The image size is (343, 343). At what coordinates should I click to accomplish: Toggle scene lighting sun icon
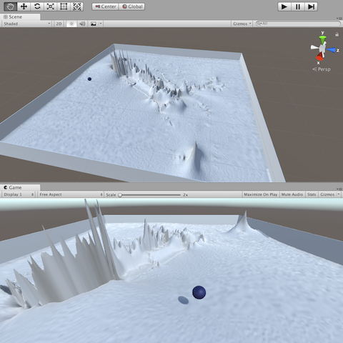(x=71, y=24)
